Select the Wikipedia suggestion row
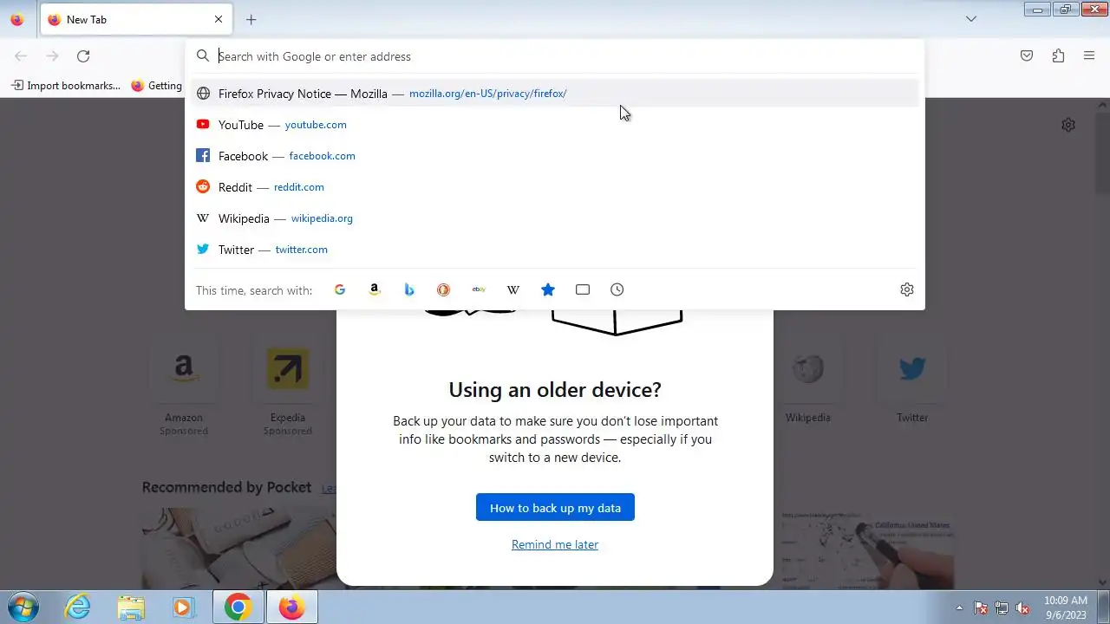This screenshot has width=1110, height=624. pos(555,218)
